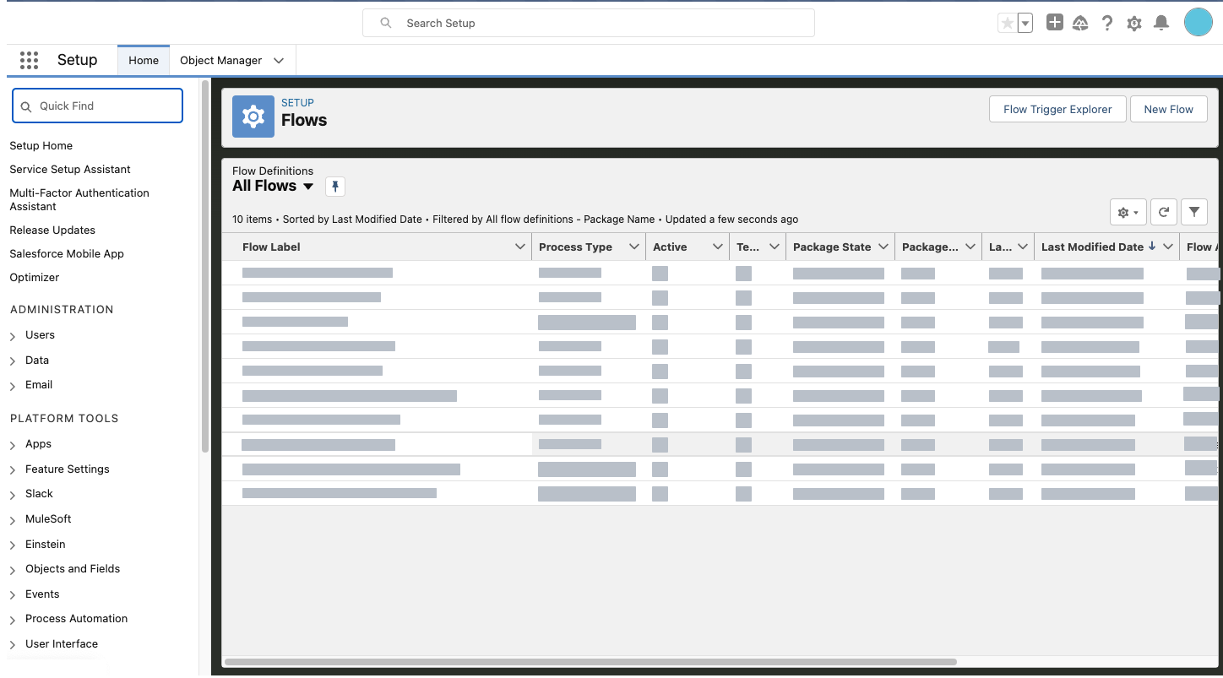1223x678 pixels.
Task: Switch list view using All Flows dropdown
Action: pos(307,187)
